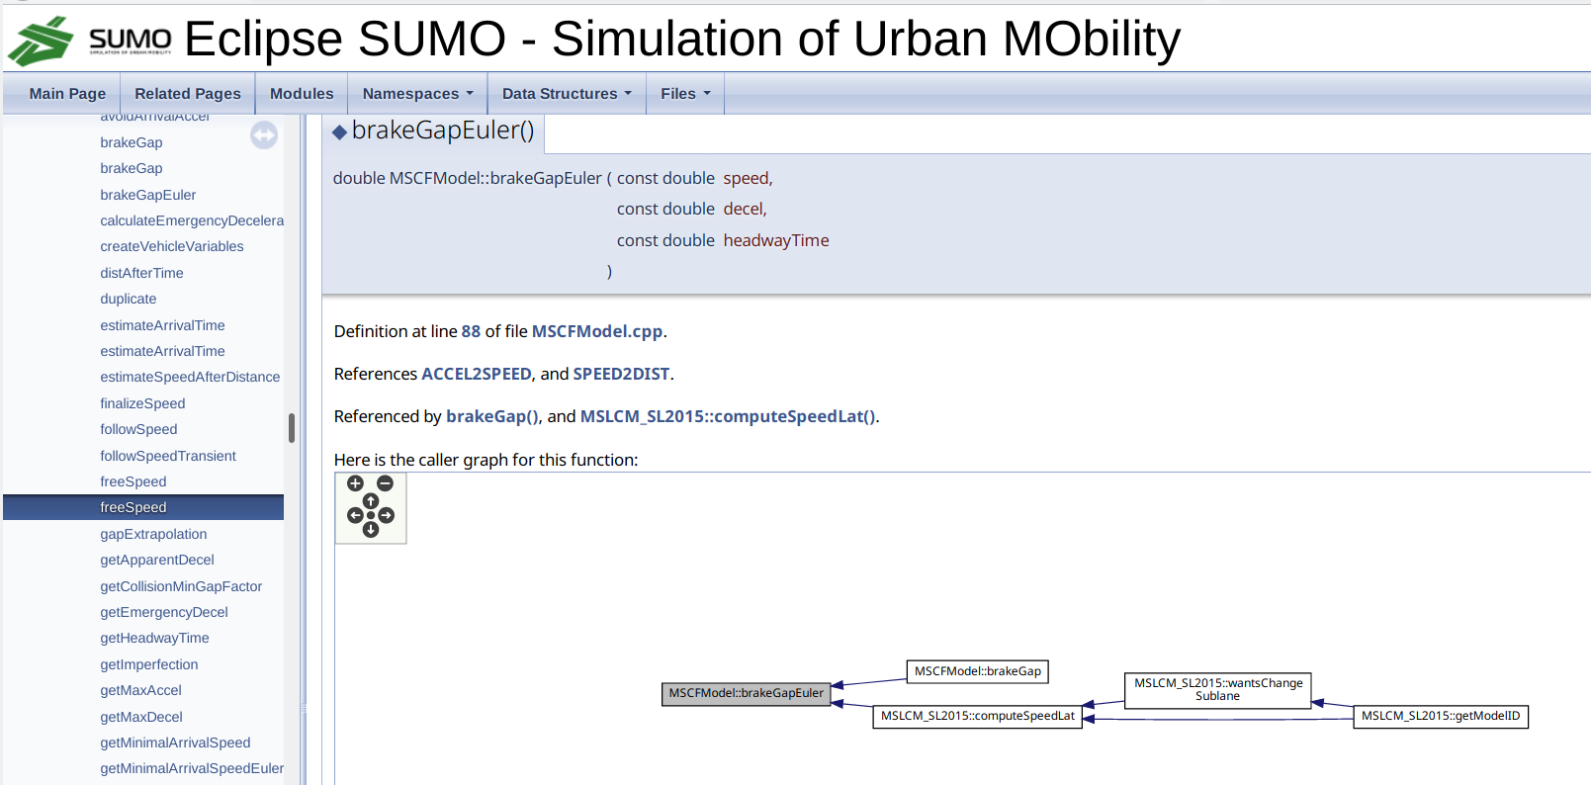Click the SUMO logo
Viewport: 1591px width, 785px height.
(91, 40)
